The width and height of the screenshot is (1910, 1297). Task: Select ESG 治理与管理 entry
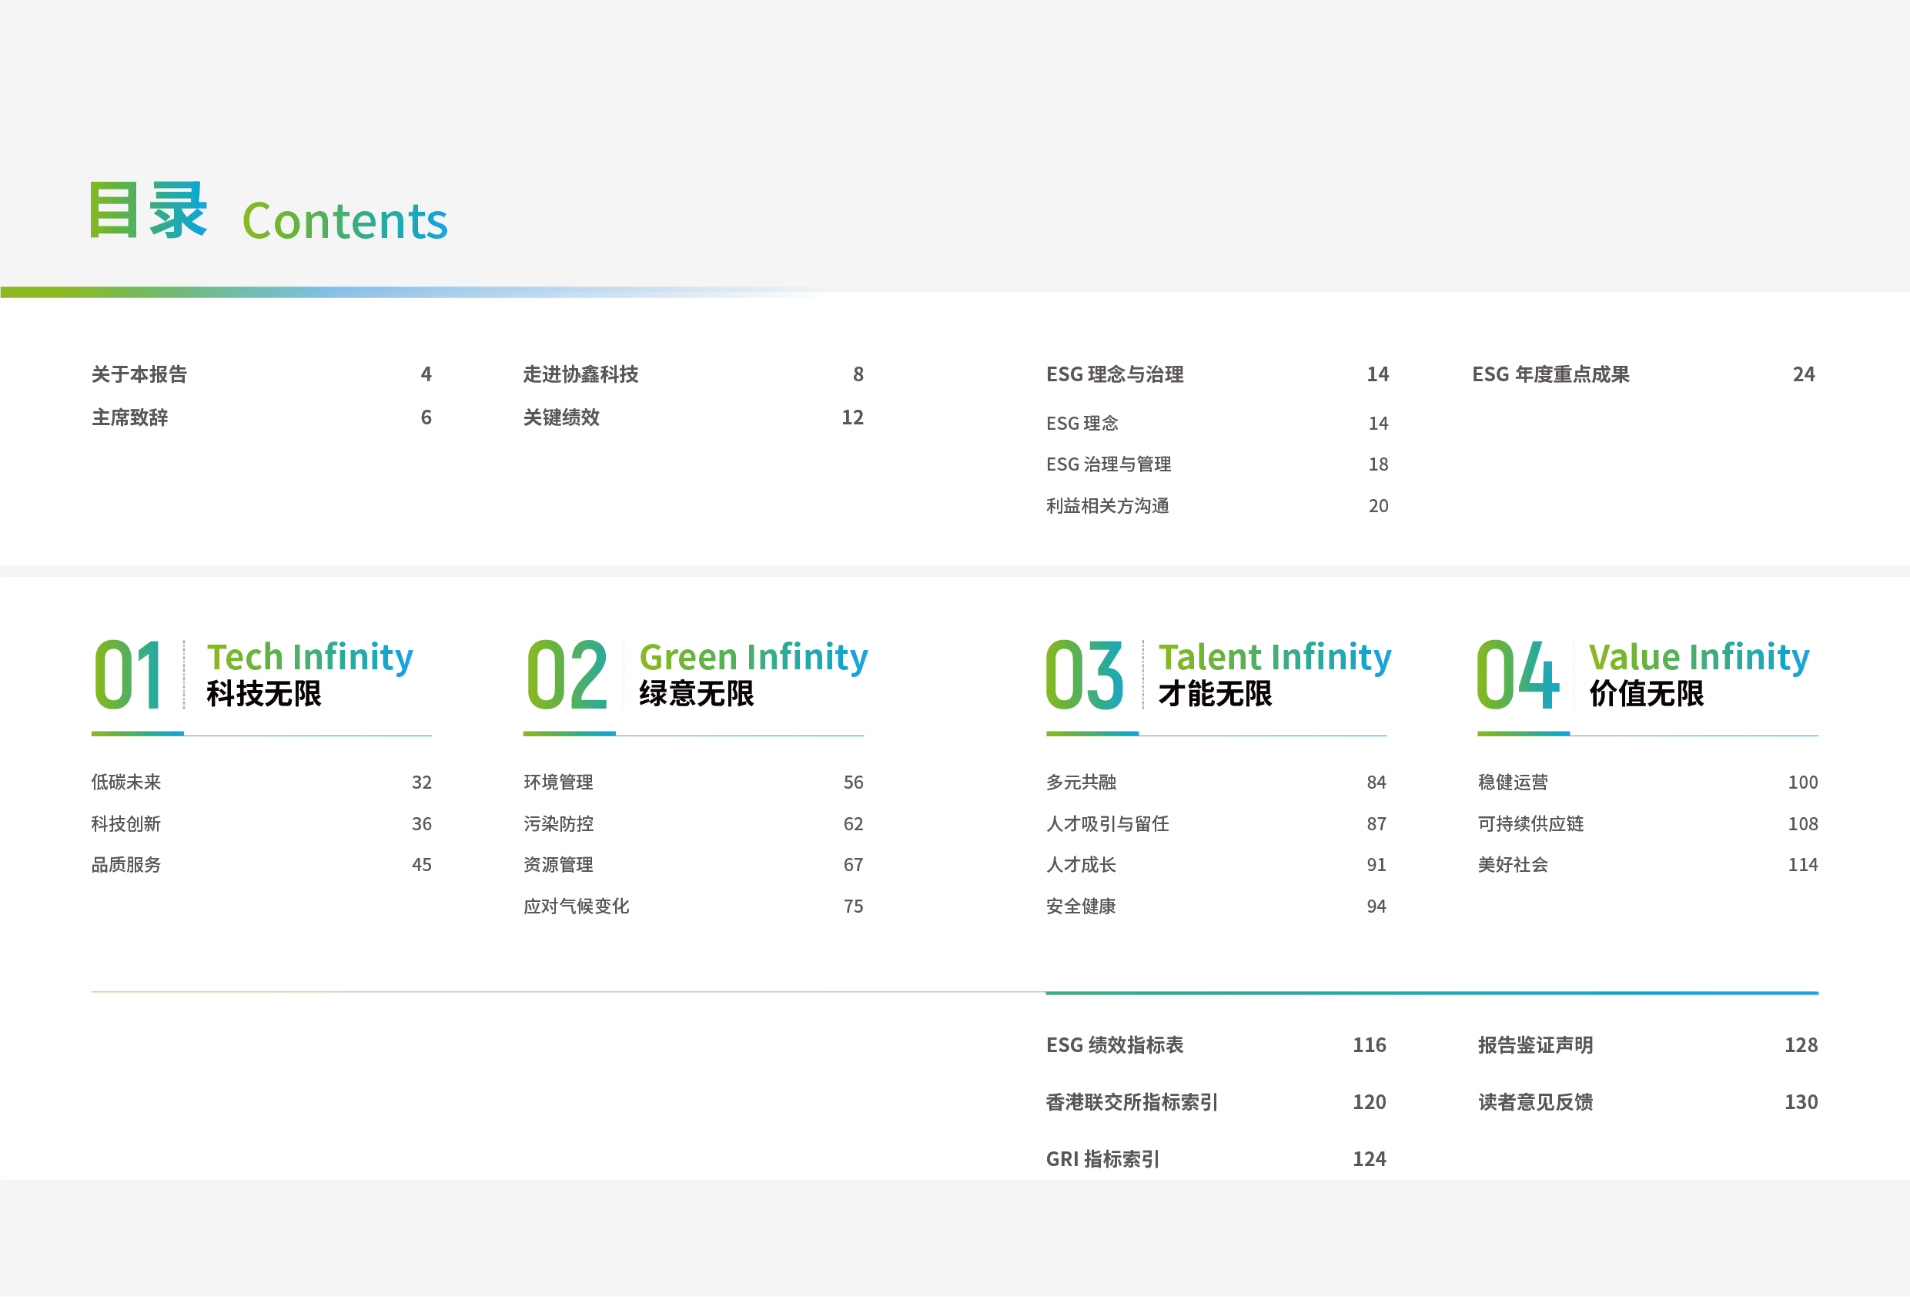pos(1109,464)
